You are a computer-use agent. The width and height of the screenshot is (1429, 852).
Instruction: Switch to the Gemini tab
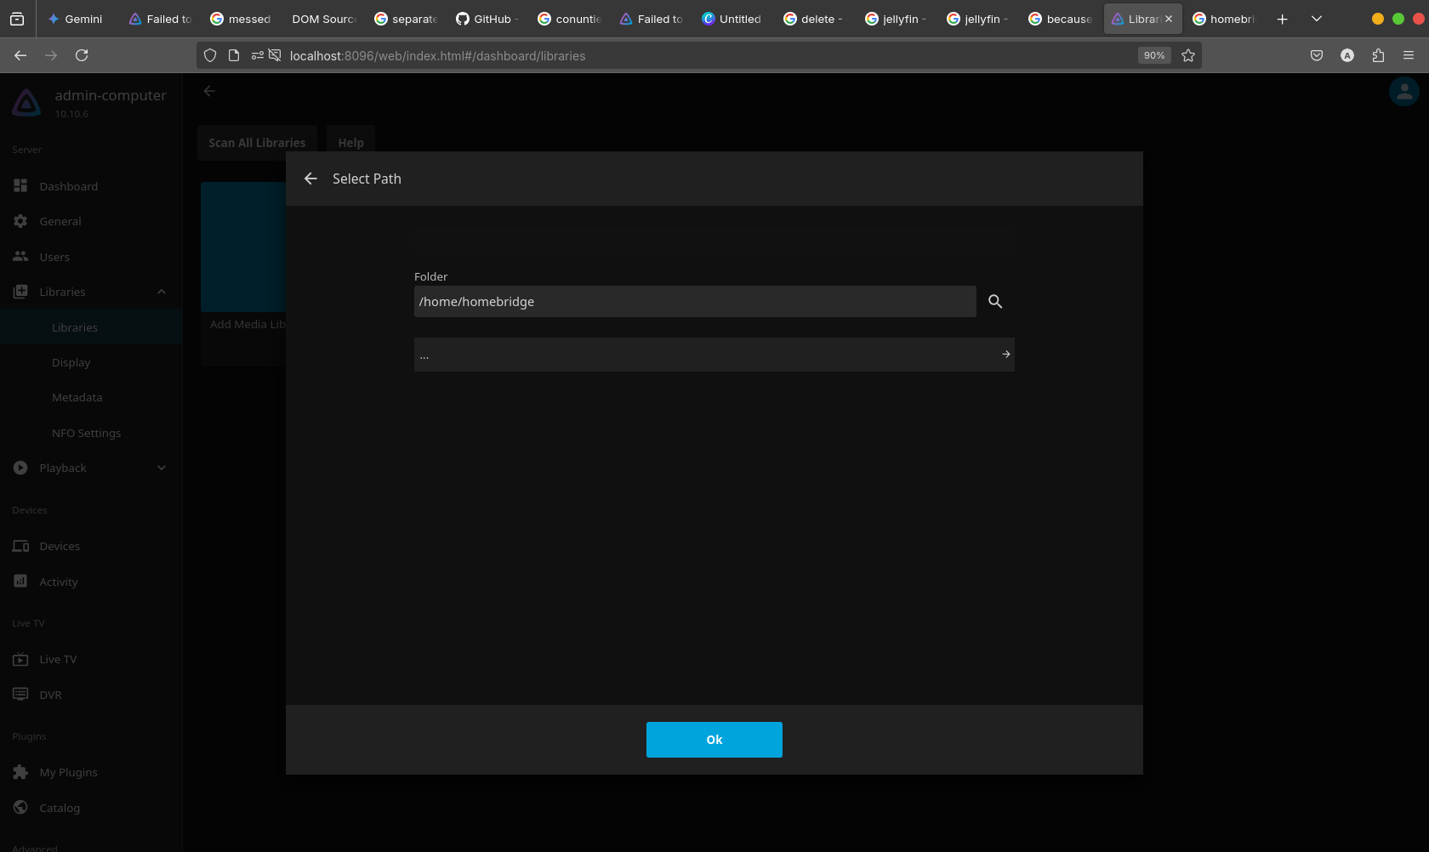(75, 19)
